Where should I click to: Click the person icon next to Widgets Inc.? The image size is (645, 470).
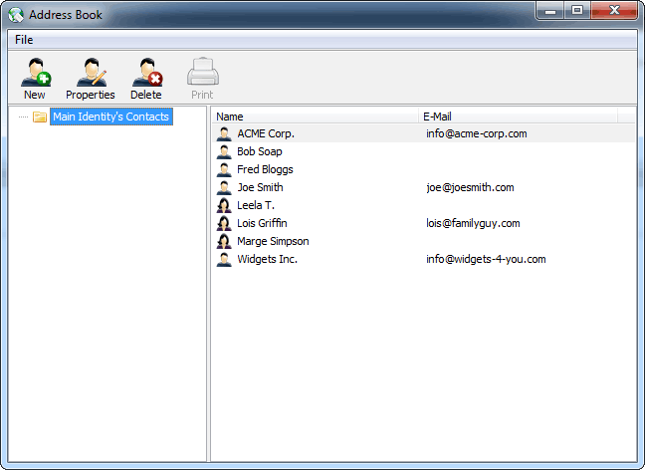224,259
